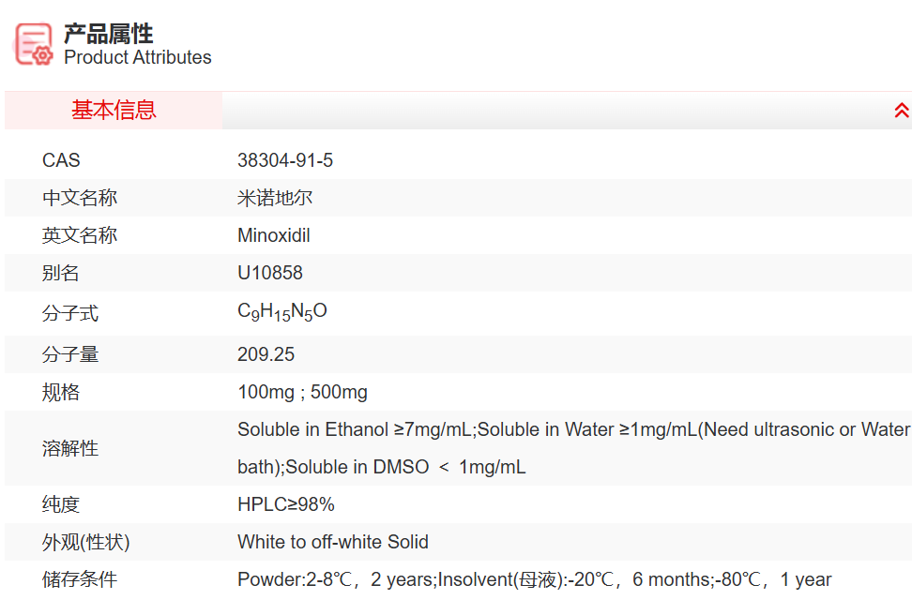This screenshot has height=600, width=912.
Task: Click the purity value HPLC≥98%
Action: (x=286, y=504)
